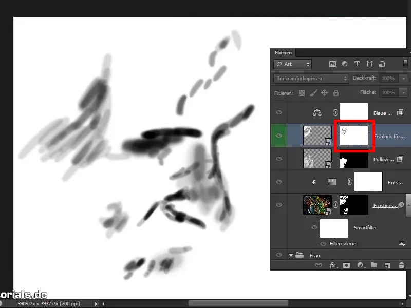Click the Deckkraft 100% value field

pyautogui.click(x=389, y=79)
